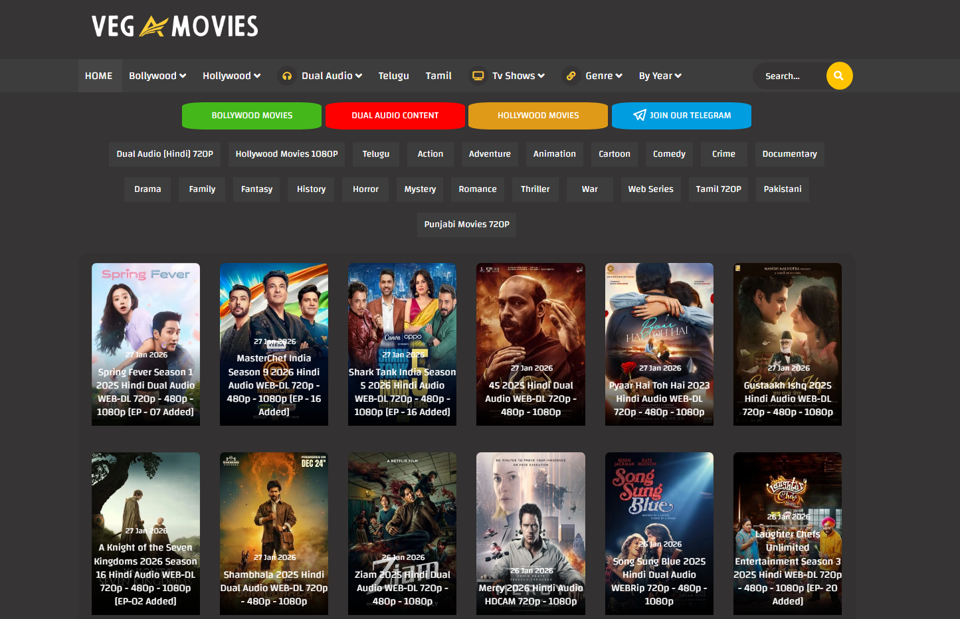
Task: Open the Tamil menu item in navbar
Action: pyautogui.click(x=438, y=76)
